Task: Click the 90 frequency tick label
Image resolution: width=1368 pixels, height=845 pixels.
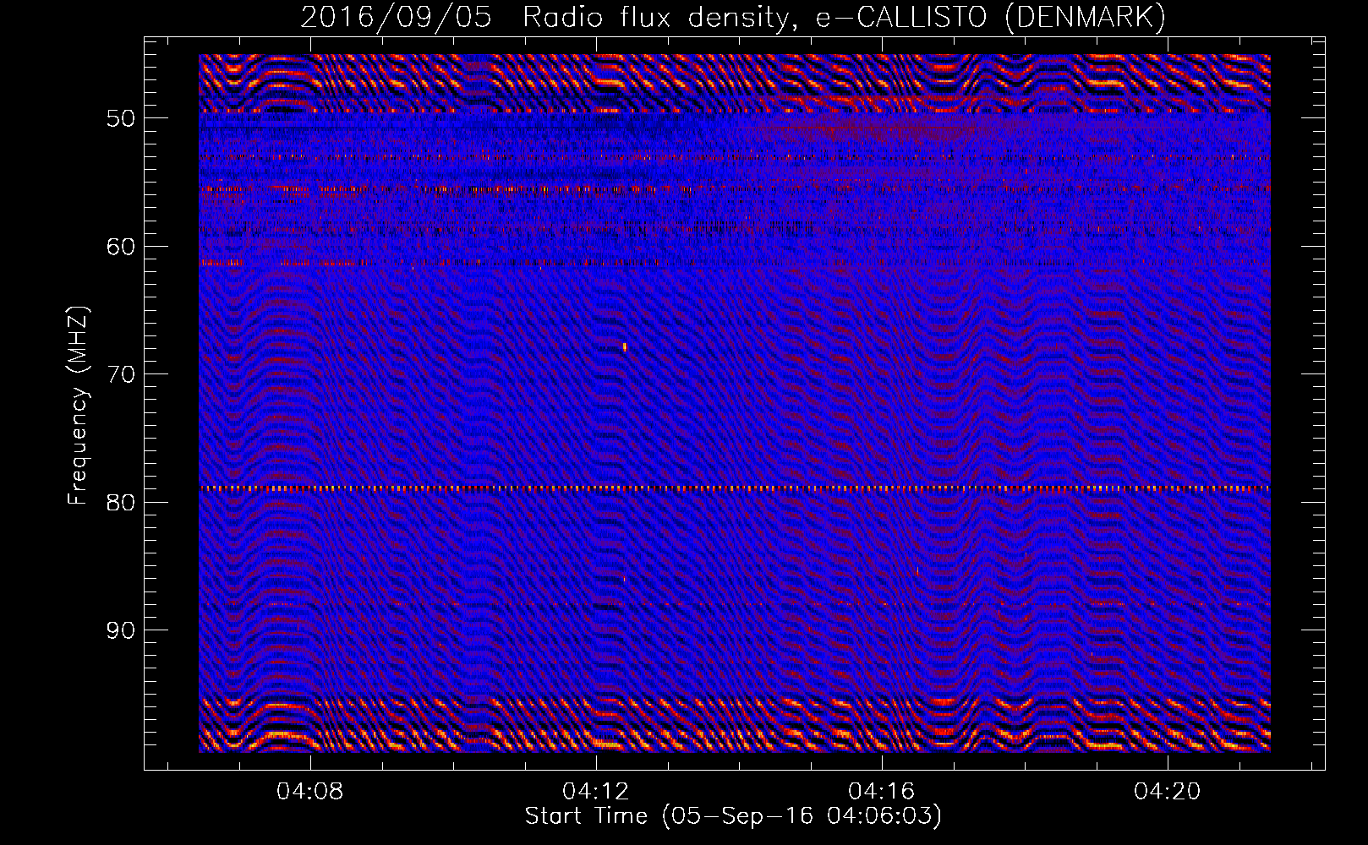Action: pyautogui.click(x=120, y=630)
